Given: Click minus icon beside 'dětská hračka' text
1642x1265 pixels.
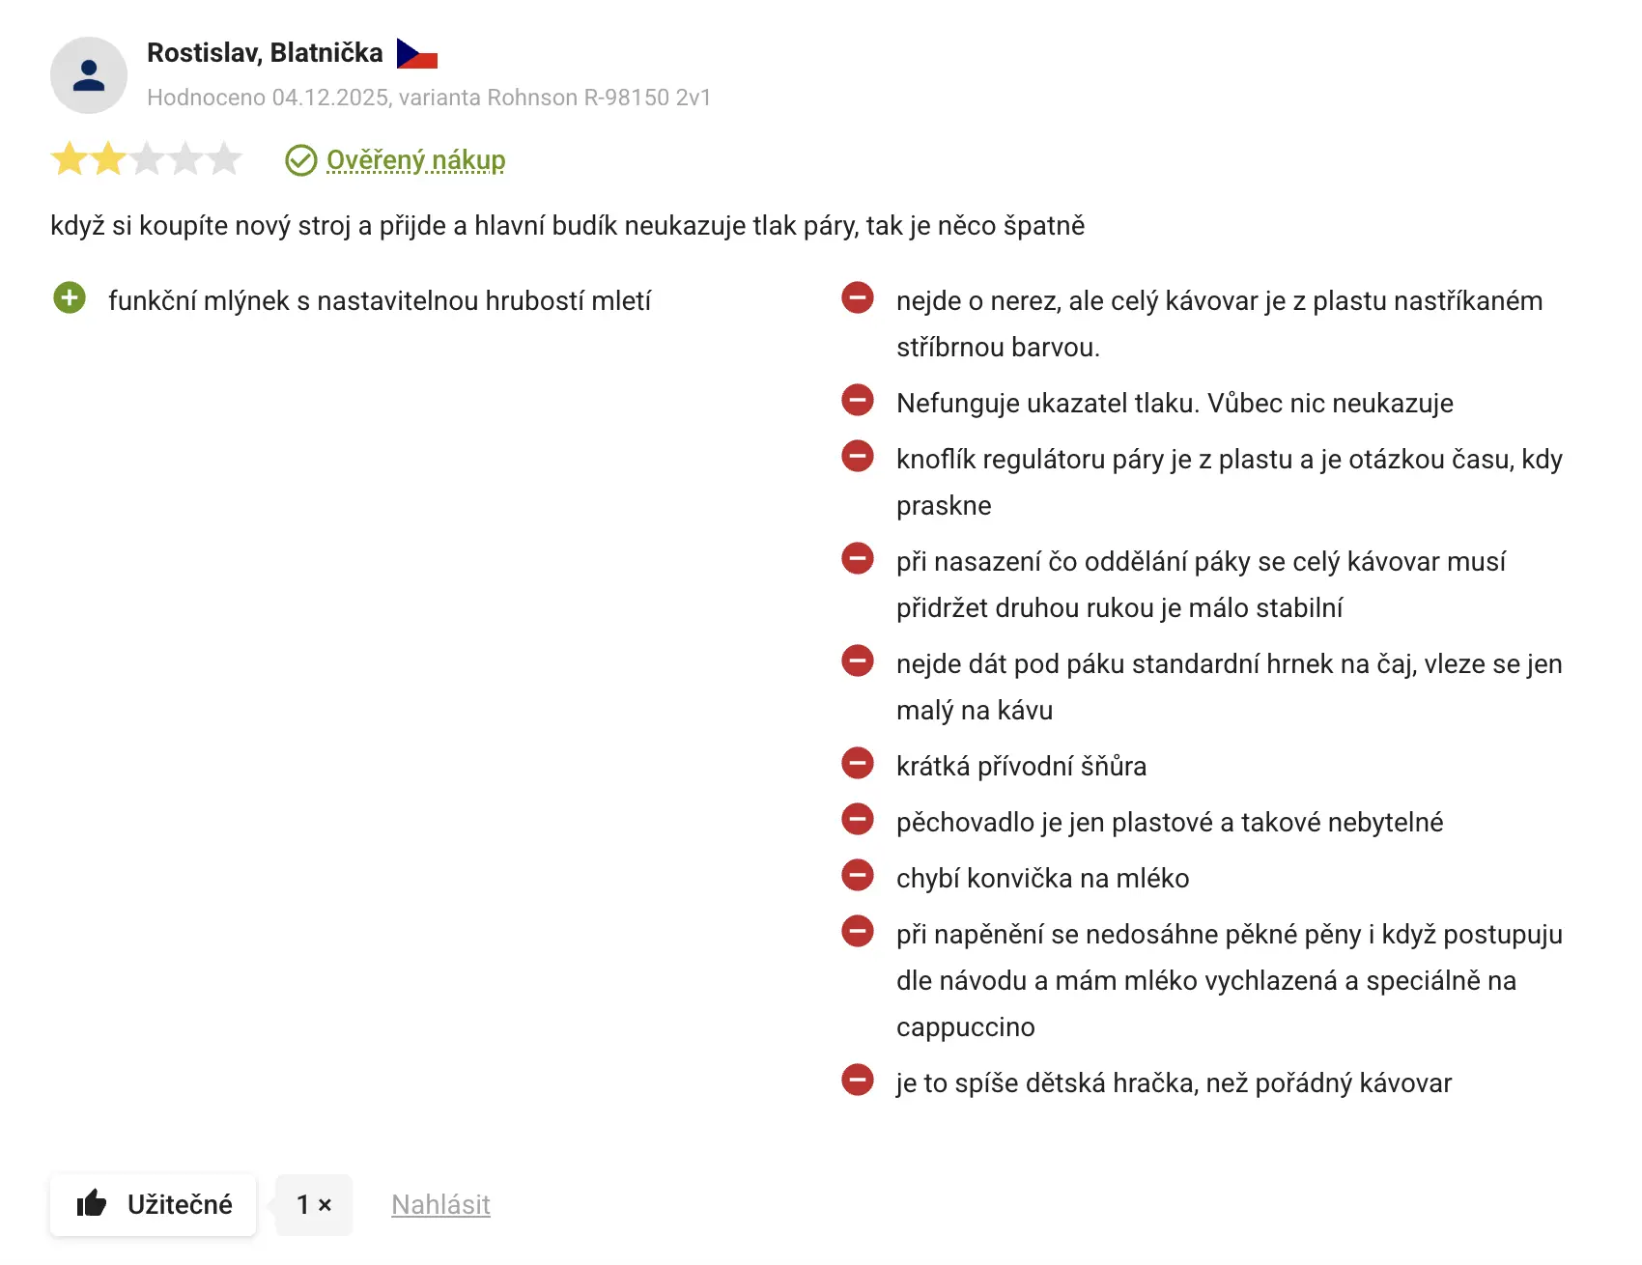Looking at the screenshot, I should 858,1081.
